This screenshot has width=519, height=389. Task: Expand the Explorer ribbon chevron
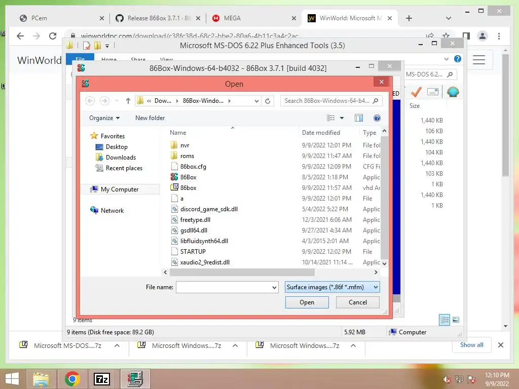click(446, 59)
